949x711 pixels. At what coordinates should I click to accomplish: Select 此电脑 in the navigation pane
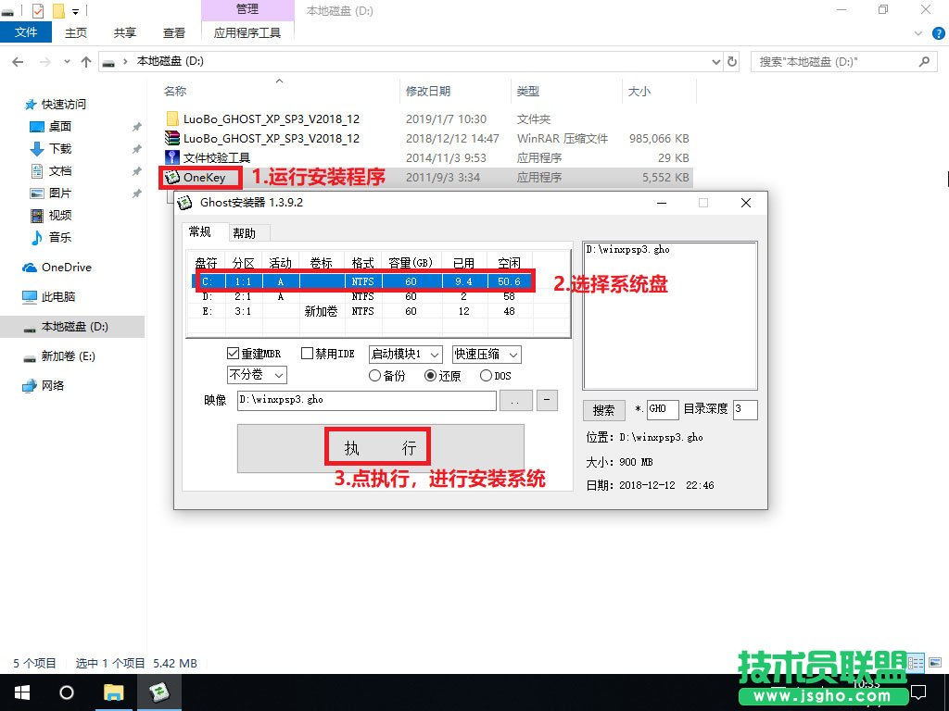coord(58,296)
